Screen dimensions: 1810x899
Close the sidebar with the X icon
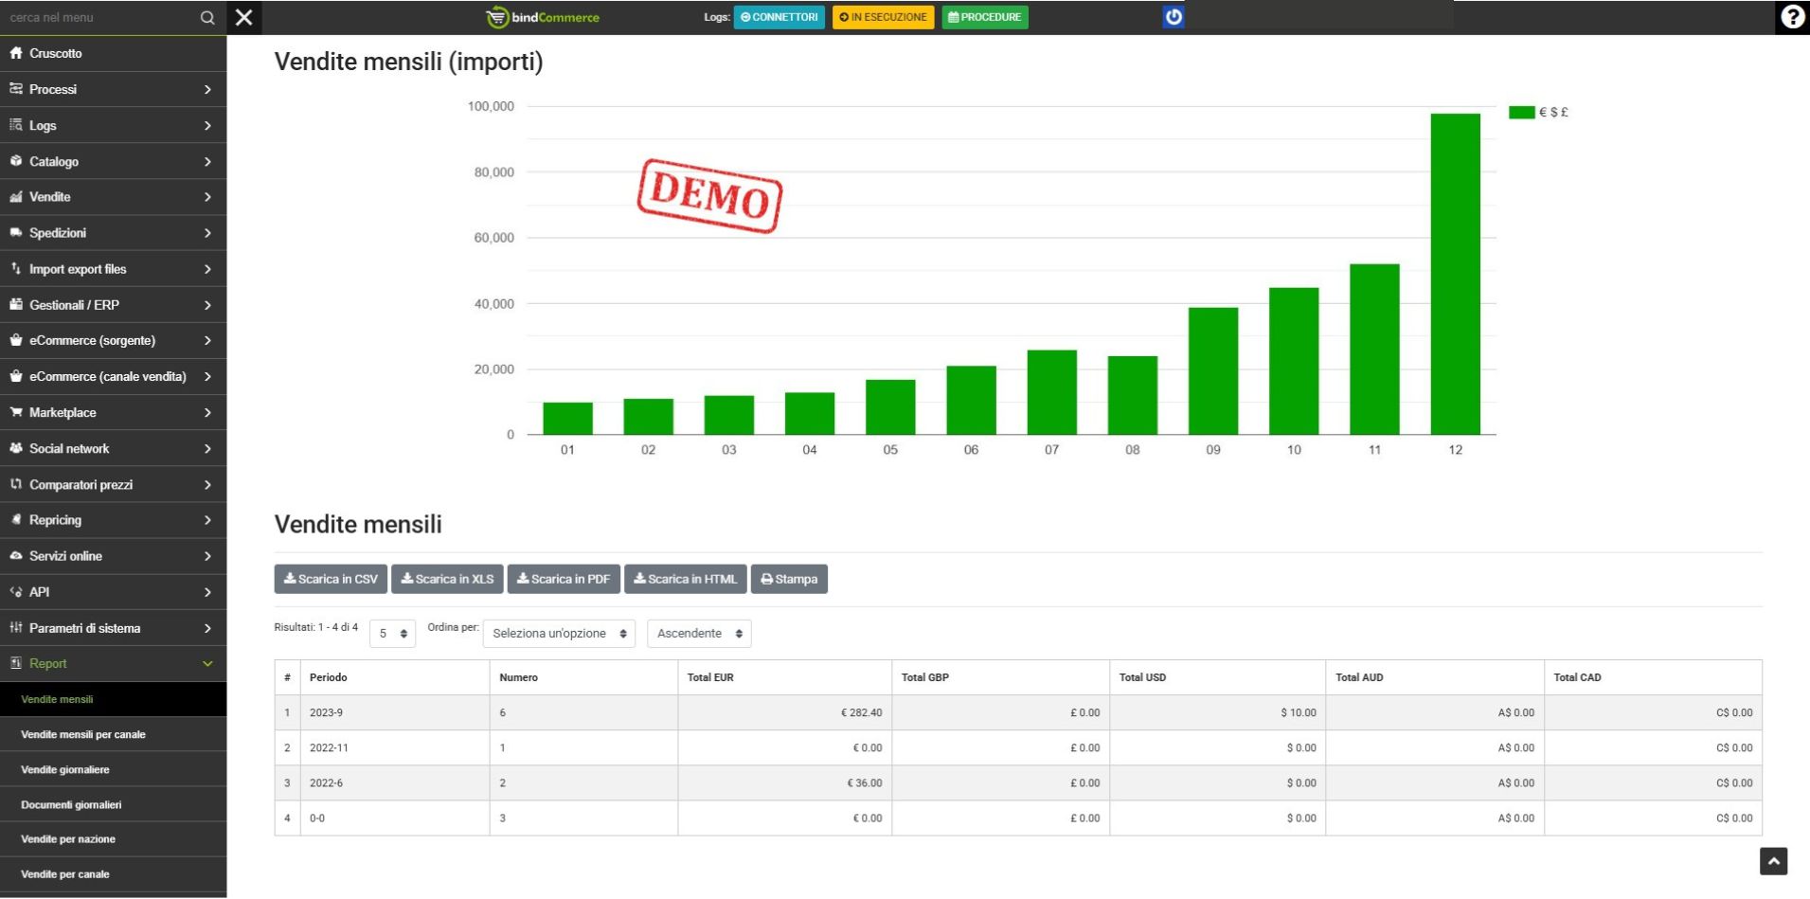[x=244, y=18]
